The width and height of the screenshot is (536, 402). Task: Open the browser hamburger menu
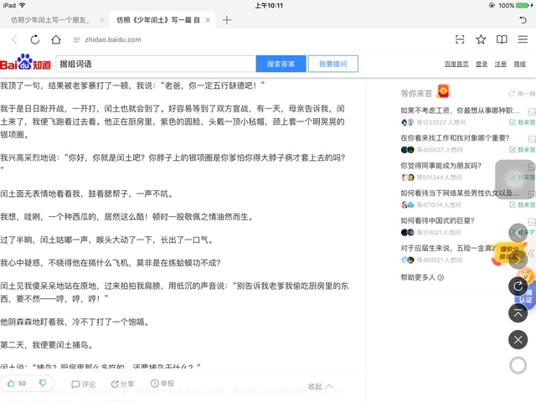click(523, 39)
